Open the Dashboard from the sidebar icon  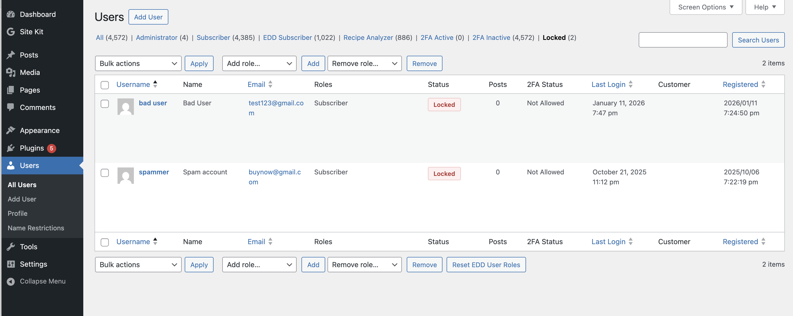pos(11,14)
